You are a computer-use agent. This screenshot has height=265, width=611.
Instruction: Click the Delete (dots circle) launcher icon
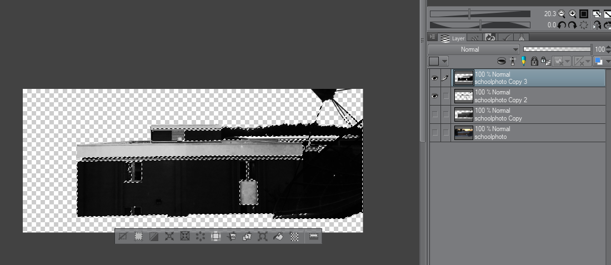point(201,236)
